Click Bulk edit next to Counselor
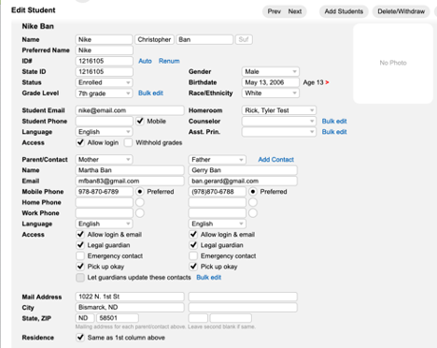 334,121
